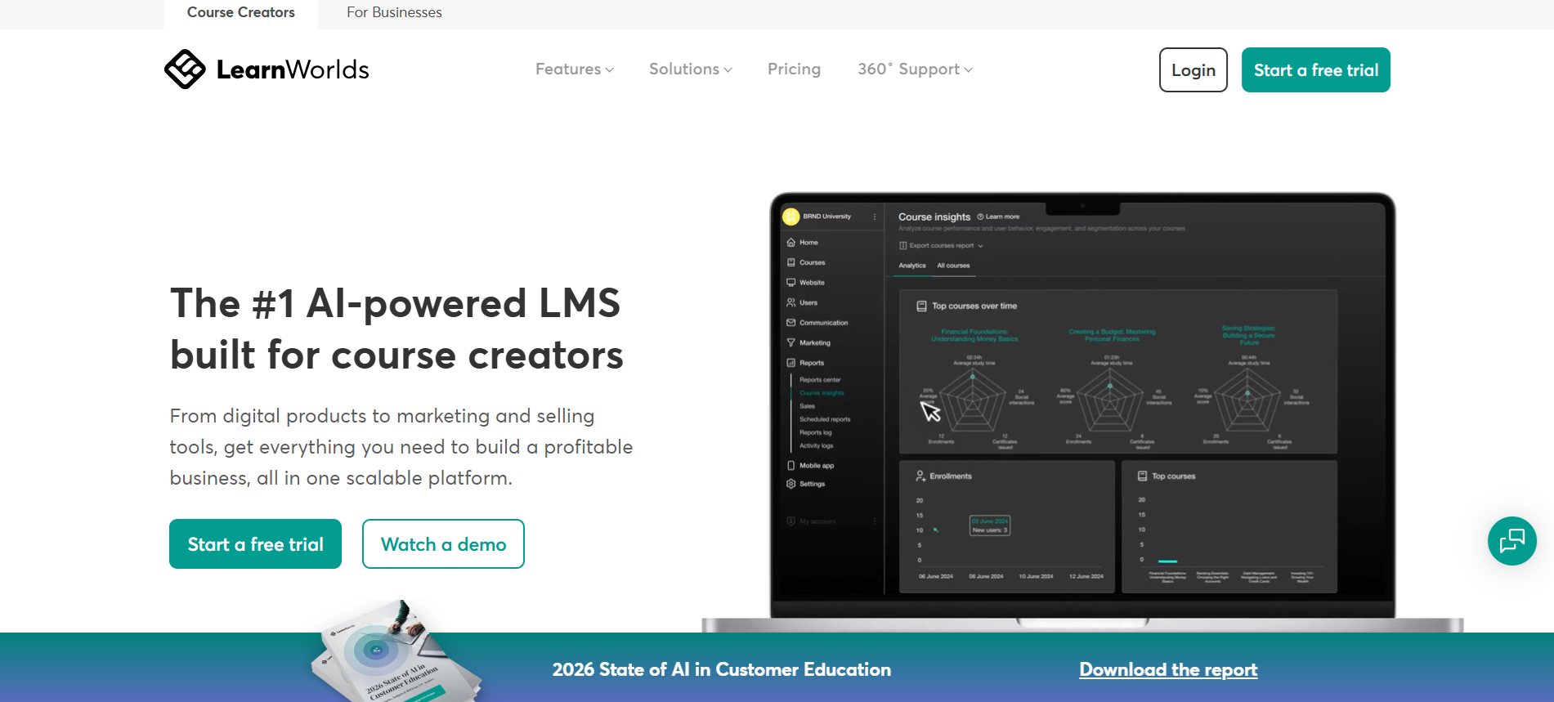Expand the 360° Support dropdown
The image size is (1554, 702).
pos(915,69)
